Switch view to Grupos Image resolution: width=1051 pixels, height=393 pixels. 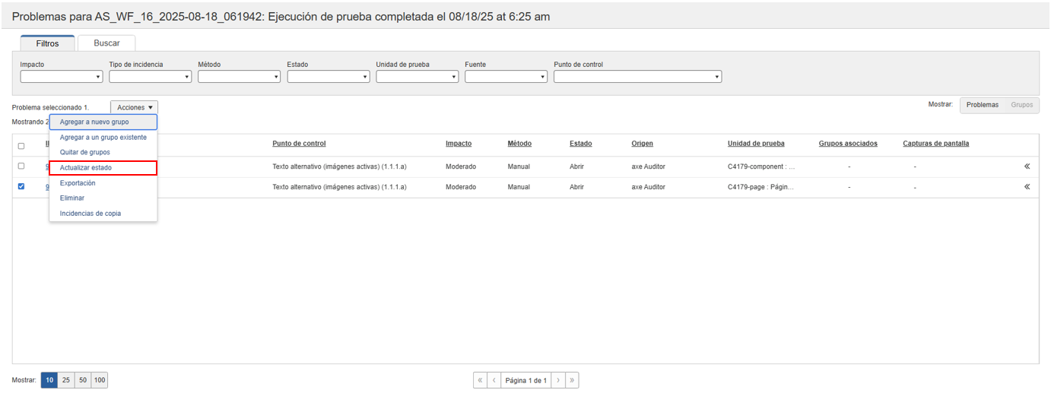[1021, 105]
